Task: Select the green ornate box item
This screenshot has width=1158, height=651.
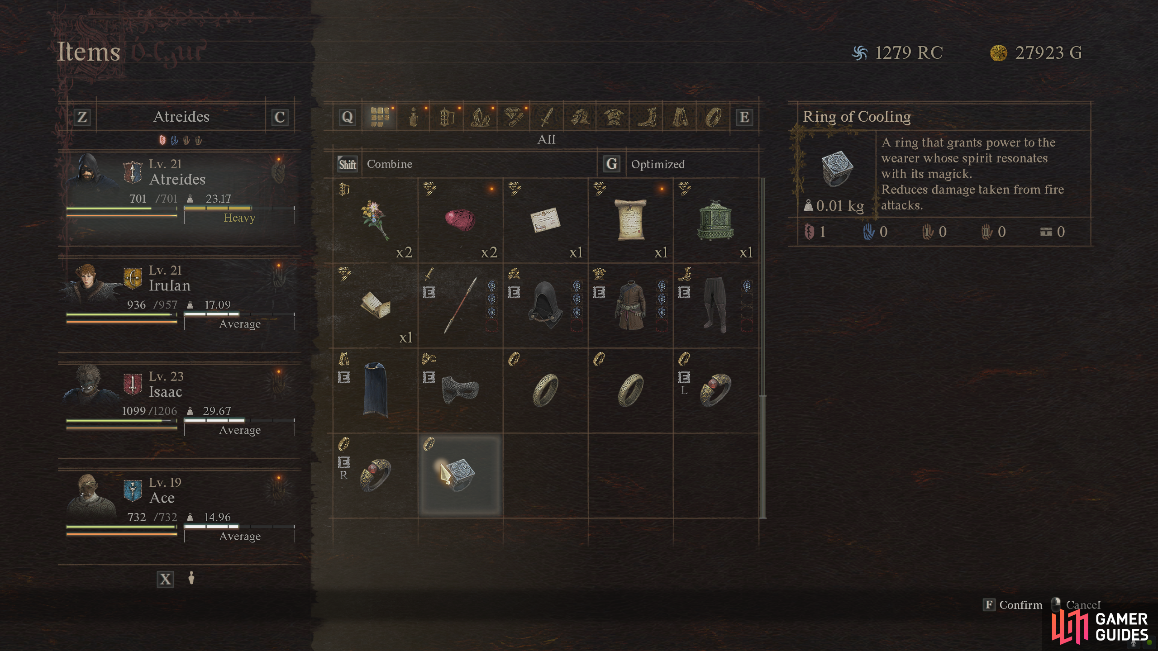Action: point(715,220)
